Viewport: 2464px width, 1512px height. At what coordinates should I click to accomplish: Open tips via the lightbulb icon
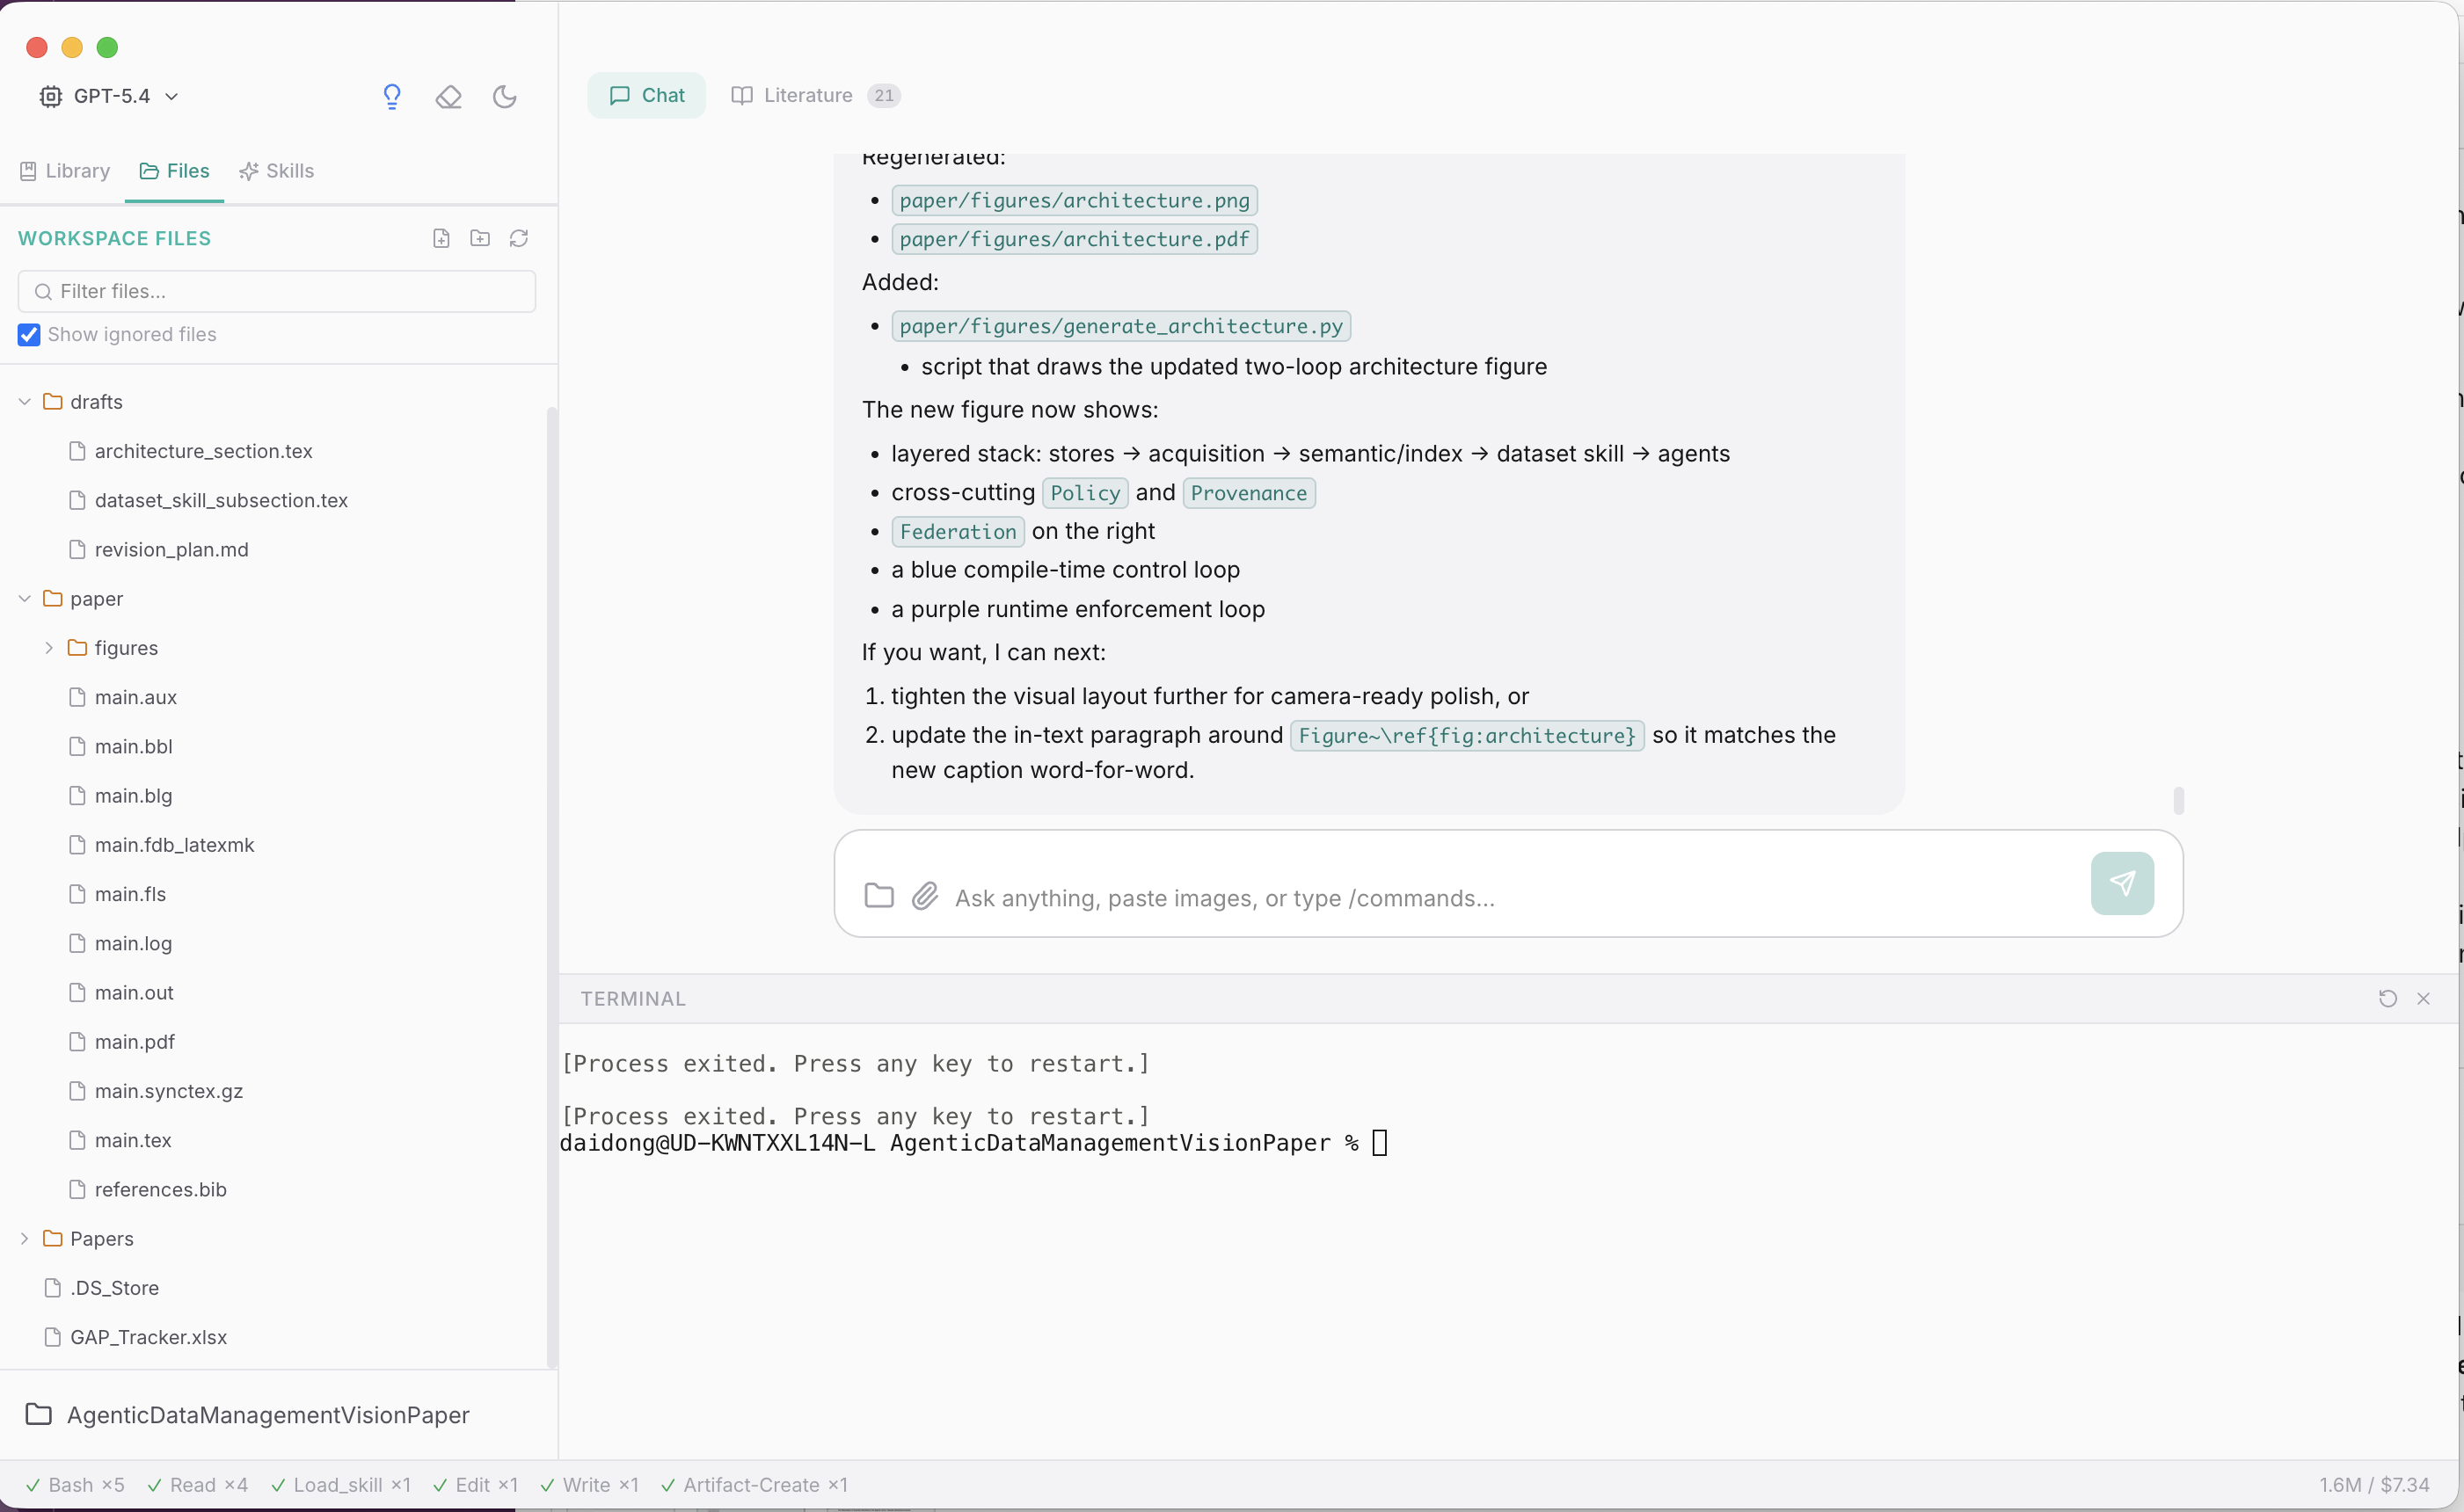(392, 96)
